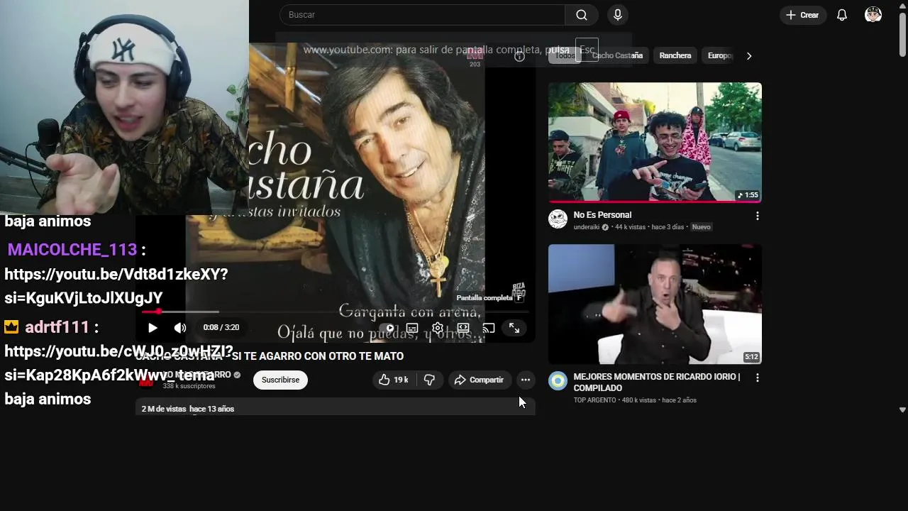This screenshot has height=511, width=908.
Task: Mute the video with the speaker icon
Action: coord(180,328)
